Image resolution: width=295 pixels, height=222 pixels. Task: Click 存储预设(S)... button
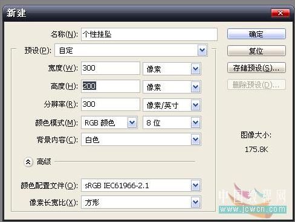pyautogui.click(x=256, y=68)
